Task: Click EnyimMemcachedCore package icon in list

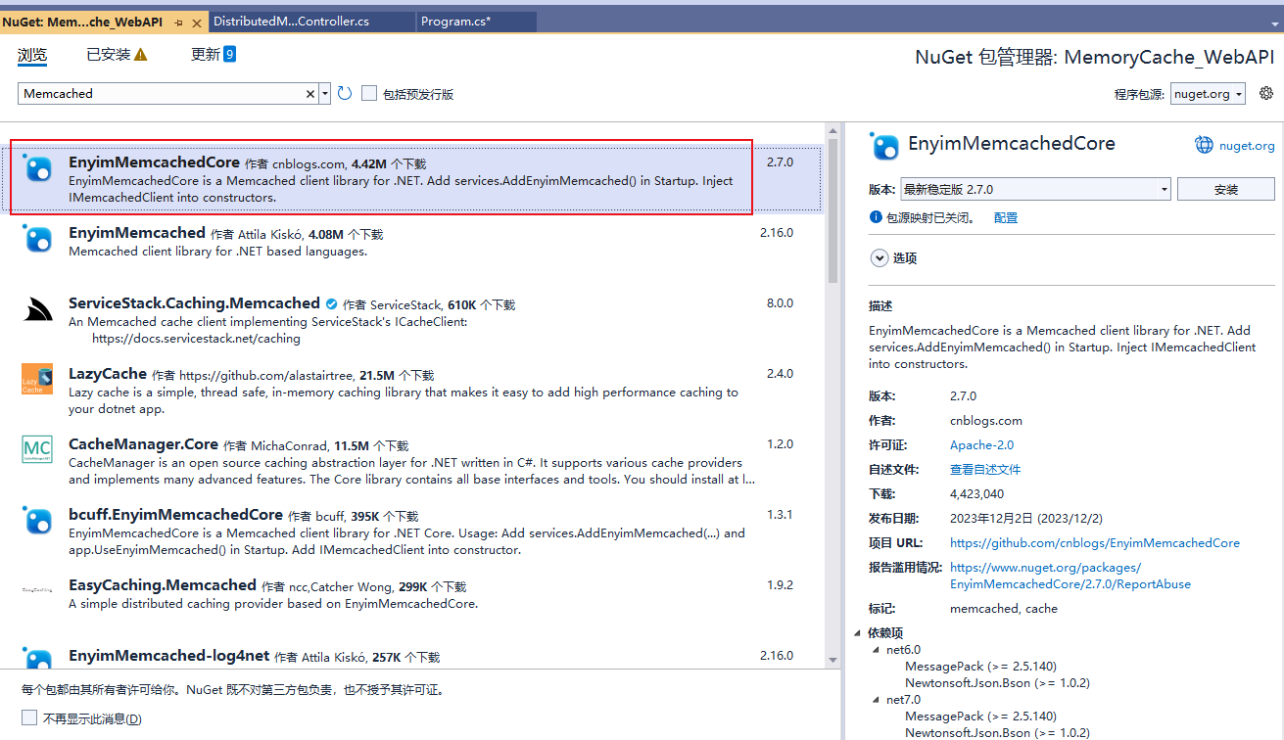Action: [37, 169]
